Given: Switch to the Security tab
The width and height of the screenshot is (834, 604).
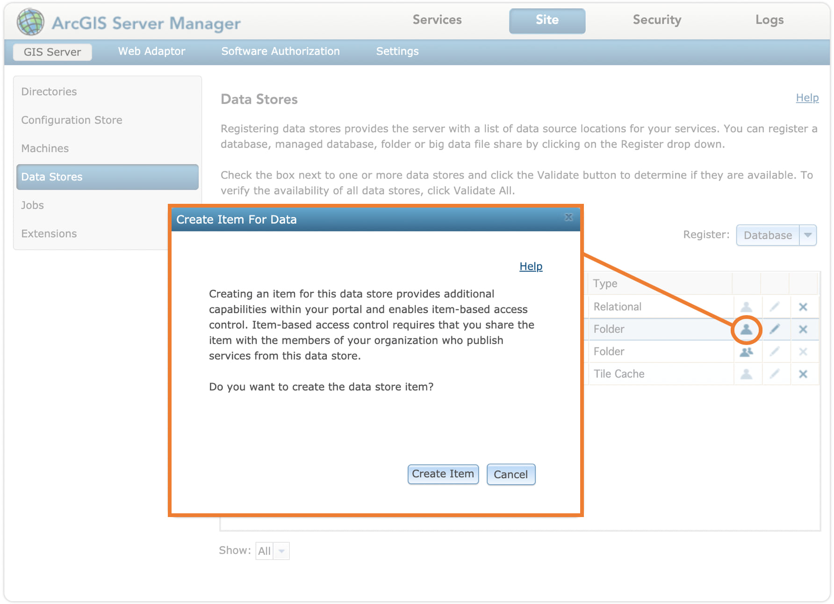Looking at the screenshot, I should [x=657, y=20].
